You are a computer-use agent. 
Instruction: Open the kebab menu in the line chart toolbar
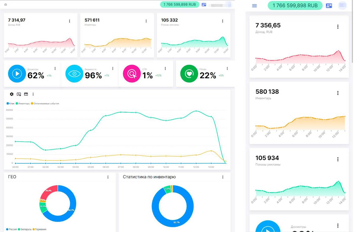(x=33, y=94)
